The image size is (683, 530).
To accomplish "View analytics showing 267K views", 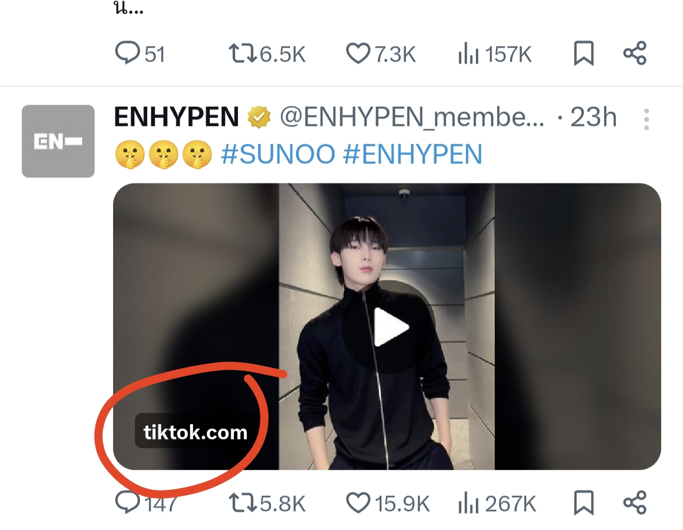I will pos(497,503).
